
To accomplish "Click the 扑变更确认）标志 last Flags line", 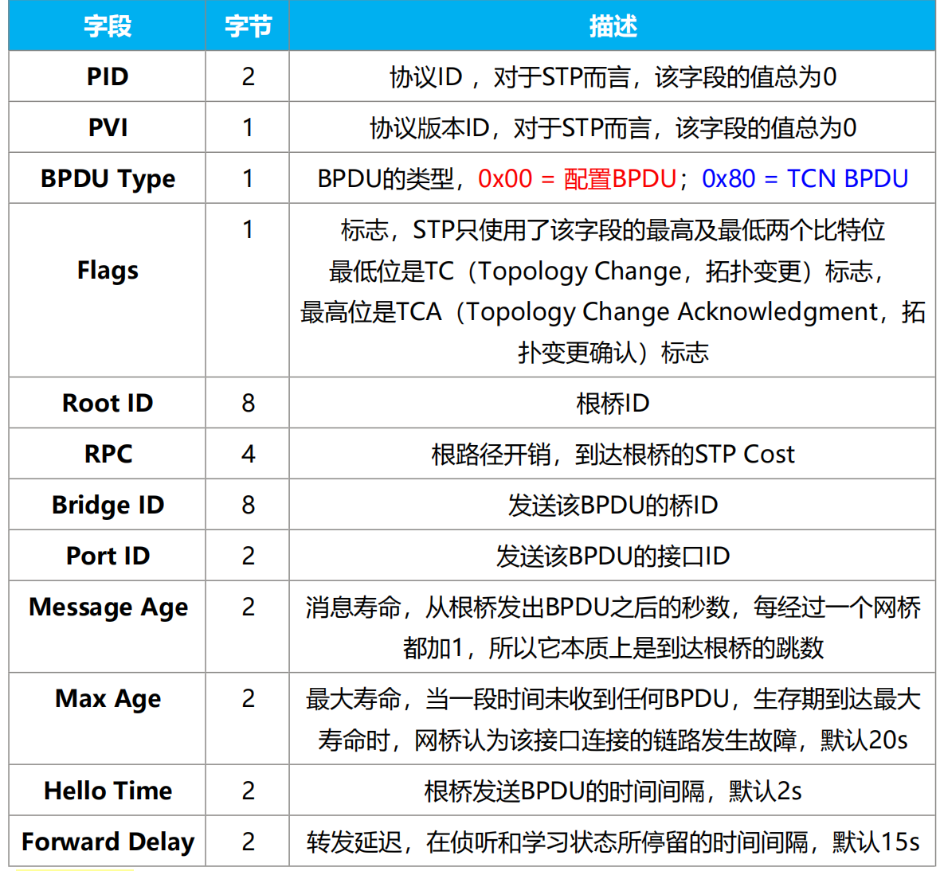I will click(x=613, y=353).
